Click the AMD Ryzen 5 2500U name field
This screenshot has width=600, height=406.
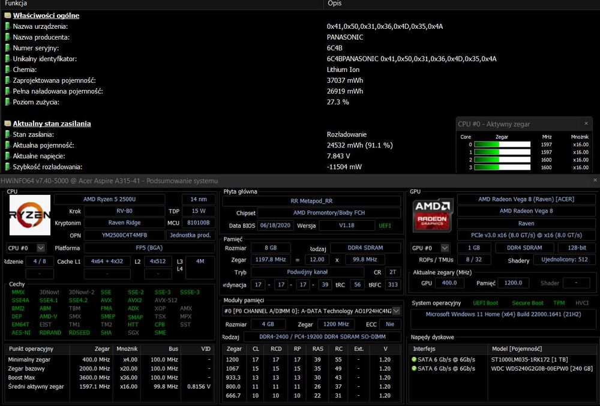click(x=109, y=199)
